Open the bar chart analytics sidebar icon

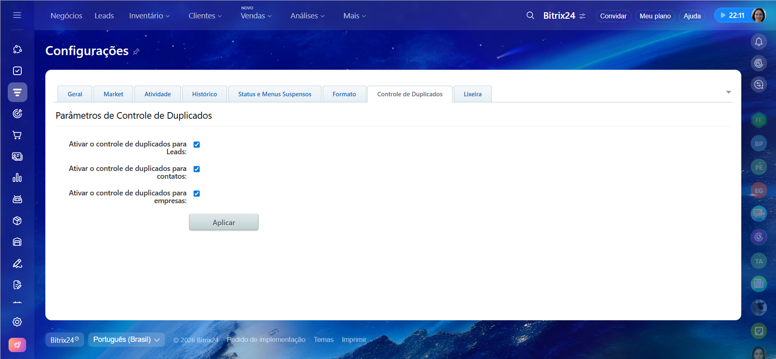(17, 178)
